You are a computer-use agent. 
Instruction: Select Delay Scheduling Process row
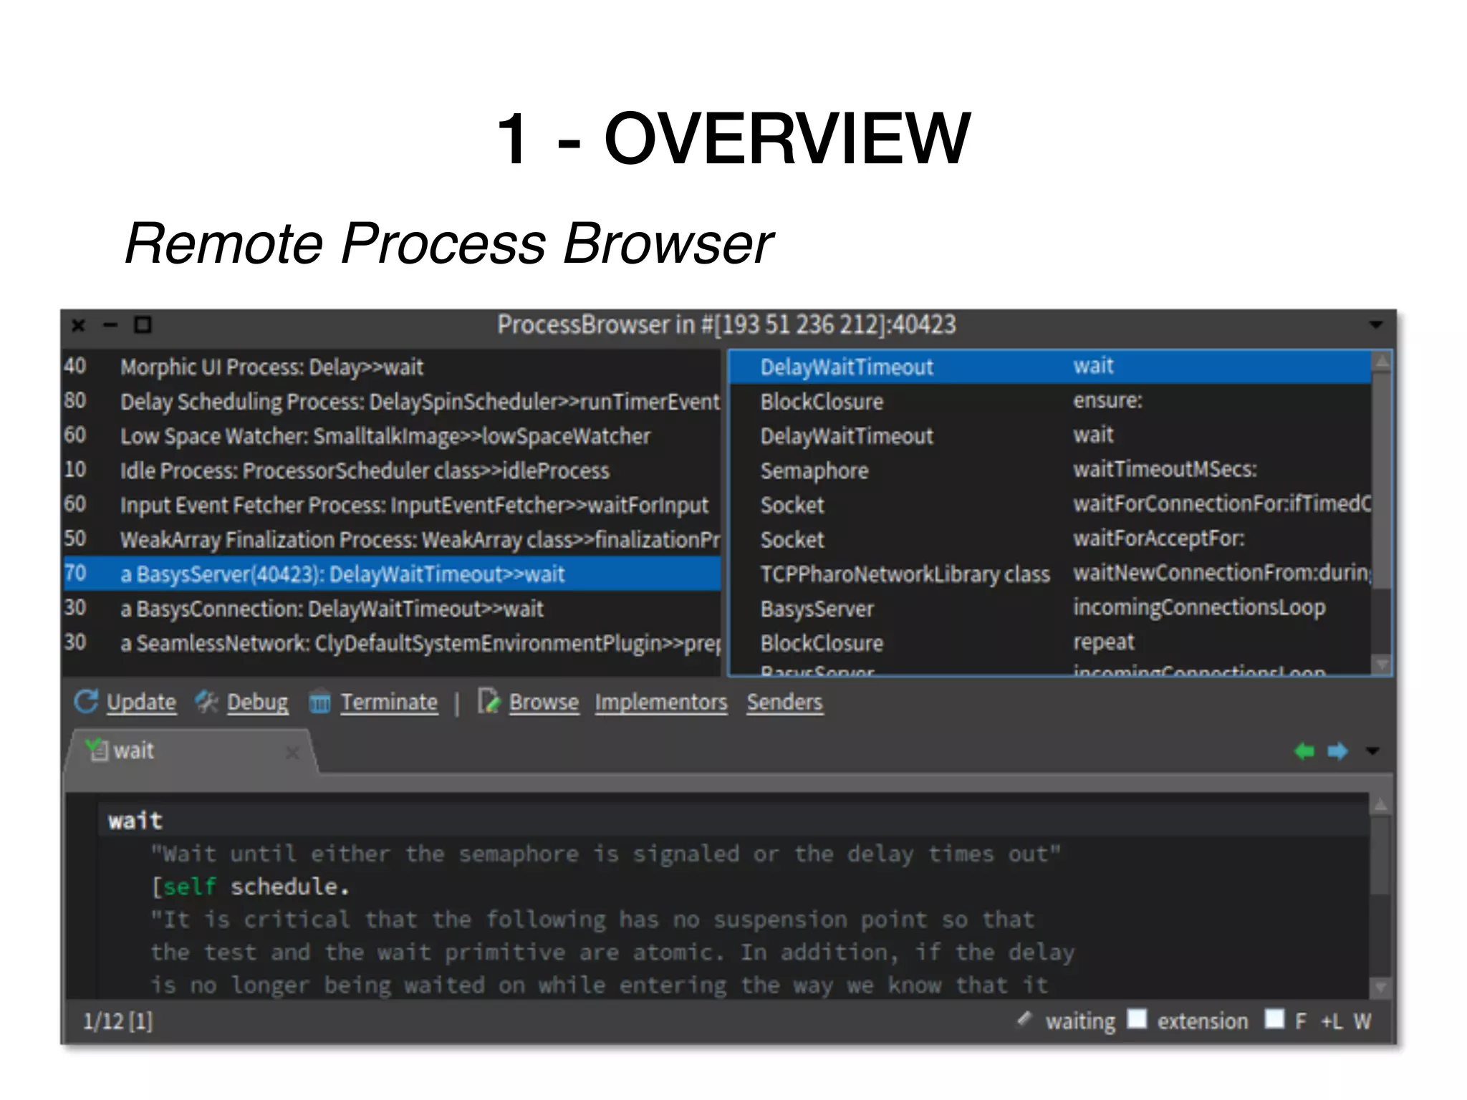click(392, 401)
